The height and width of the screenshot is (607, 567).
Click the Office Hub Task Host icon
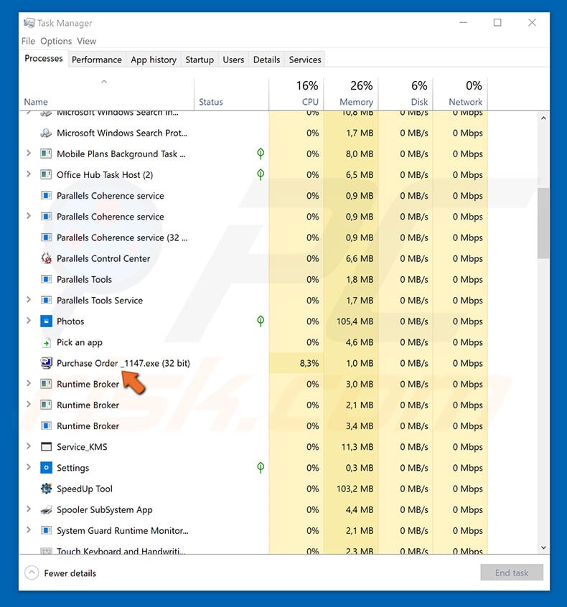click(46, 175)
